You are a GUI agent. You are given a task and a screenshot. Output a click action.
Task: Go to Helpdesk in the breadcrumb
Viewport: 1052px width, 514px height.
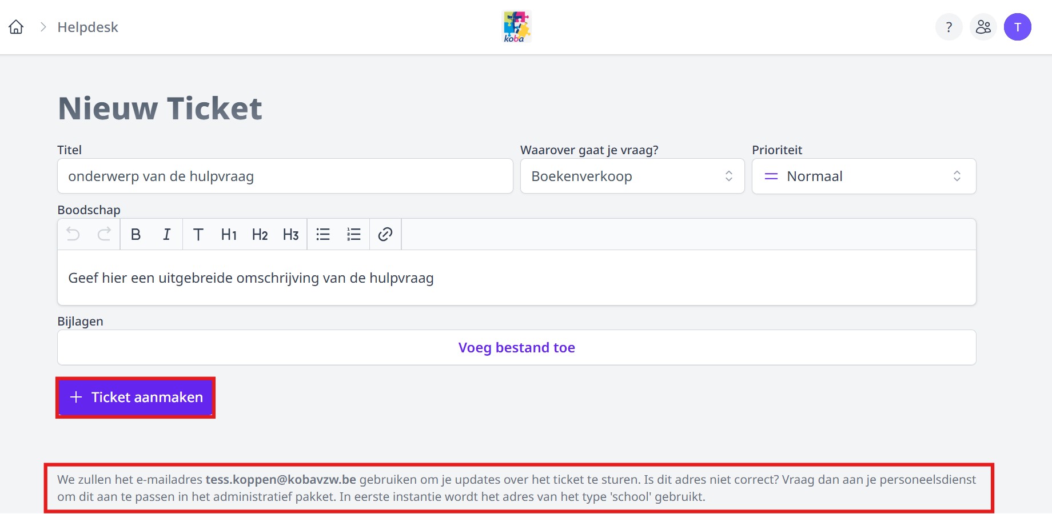(x=87, y=27)
